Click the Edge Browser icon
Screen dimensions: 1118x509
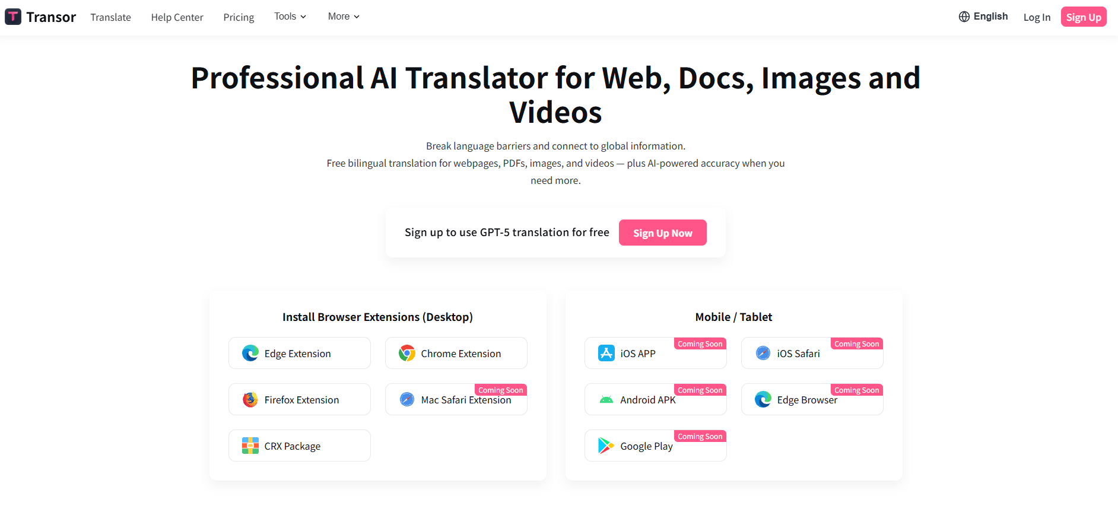763,399
